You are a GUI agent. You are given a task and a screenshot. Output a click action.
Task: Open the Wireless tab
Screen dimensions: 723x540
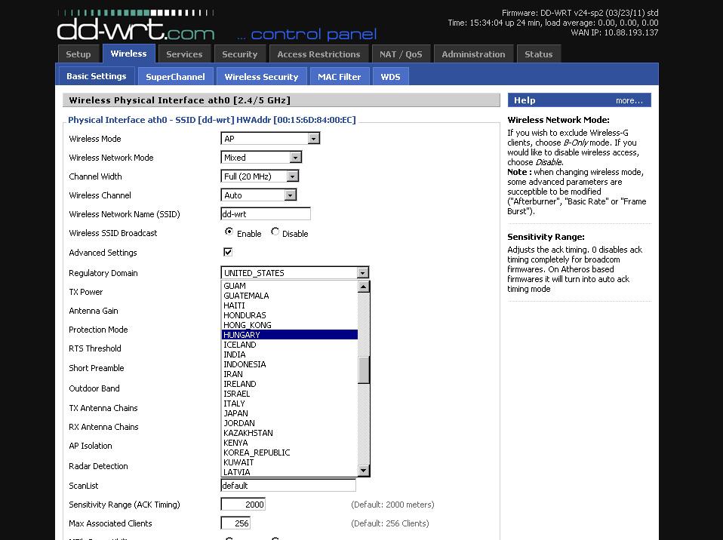(128, 54)
